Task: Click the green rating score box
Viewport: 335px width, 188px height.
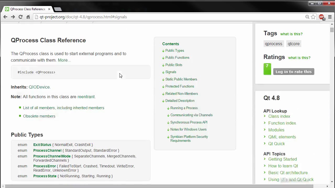Action: 267,69
